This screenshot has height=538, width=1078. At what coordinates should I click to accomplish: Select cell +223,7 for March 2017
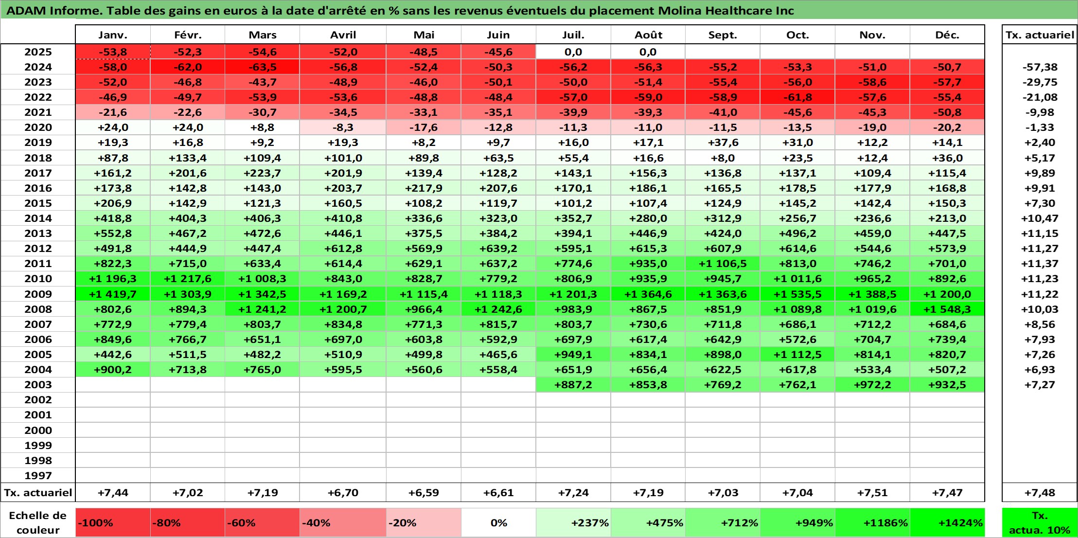pos(262,173)
